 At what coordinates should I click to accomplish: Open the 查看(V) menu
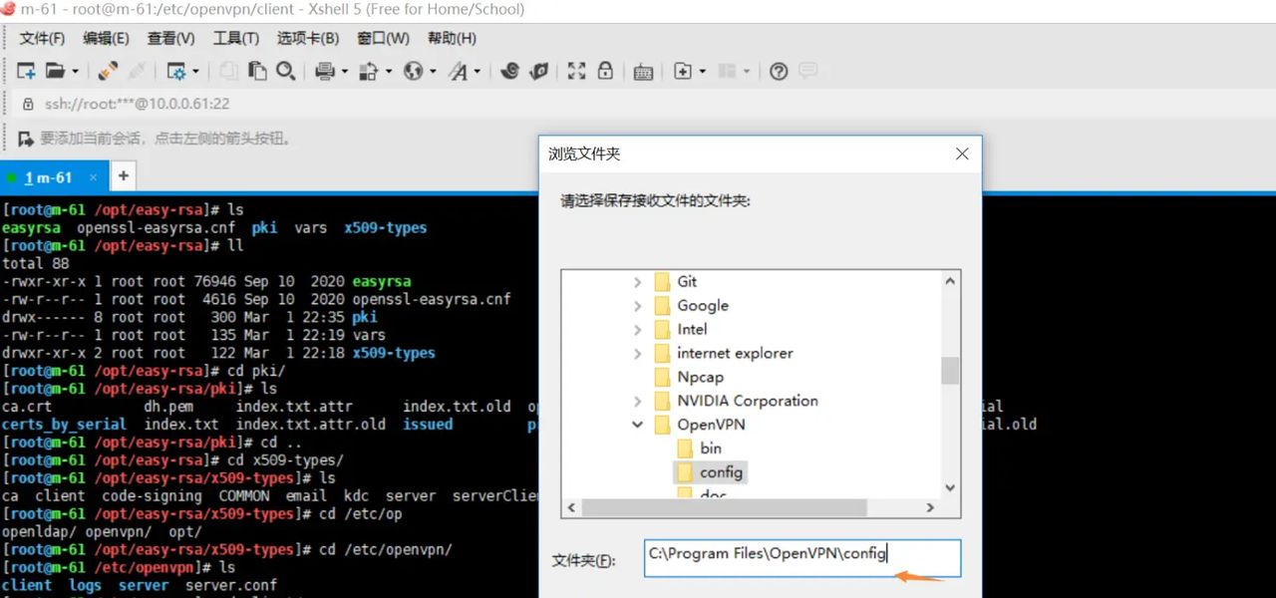click(169, 38)
